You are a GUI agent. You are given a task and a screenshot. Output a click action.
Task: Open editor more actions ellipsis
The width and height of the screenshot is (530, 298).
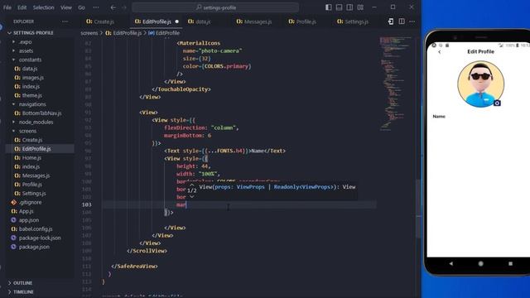coord(412,22)
